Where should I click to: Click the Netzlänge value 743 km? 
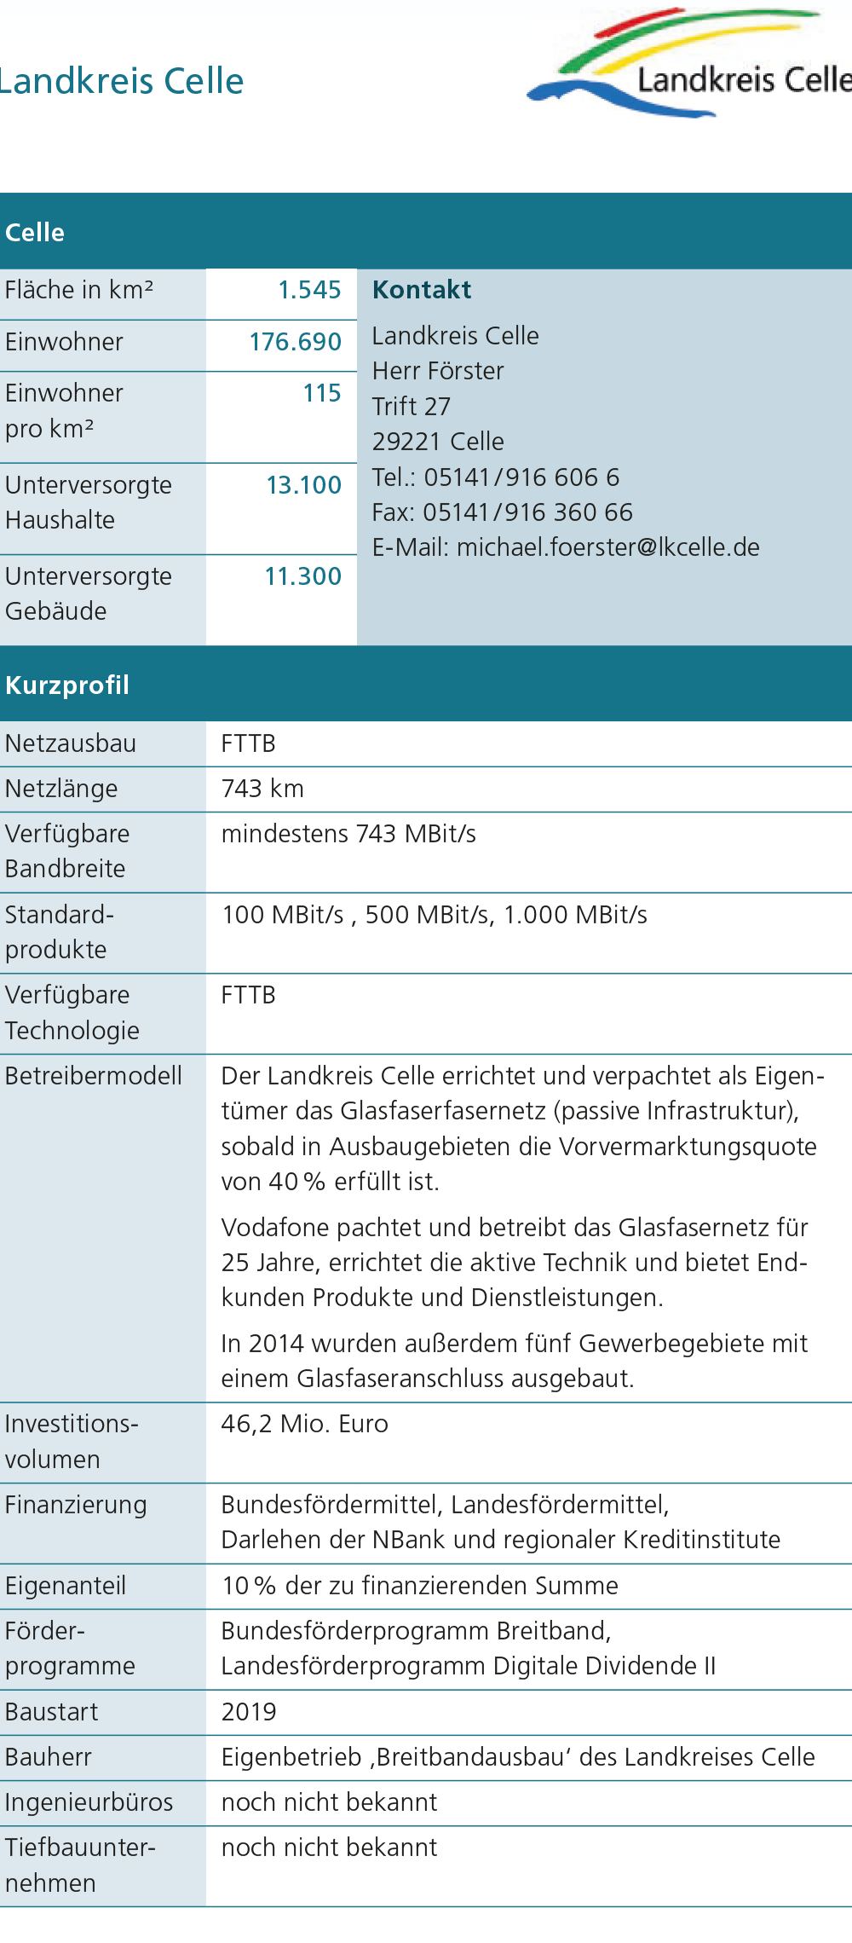262,789
